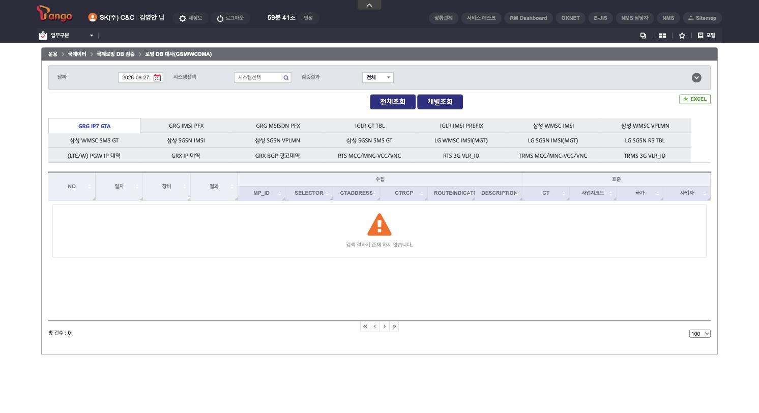Select the IGLR GT TBL tab
This screenshot has width=759, height=413.
[x=370, y=126]
